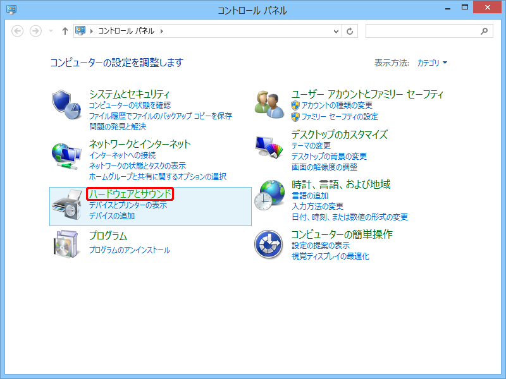
Task: Click ファミリー セーフティの設定 link
Action: (340, 117)
